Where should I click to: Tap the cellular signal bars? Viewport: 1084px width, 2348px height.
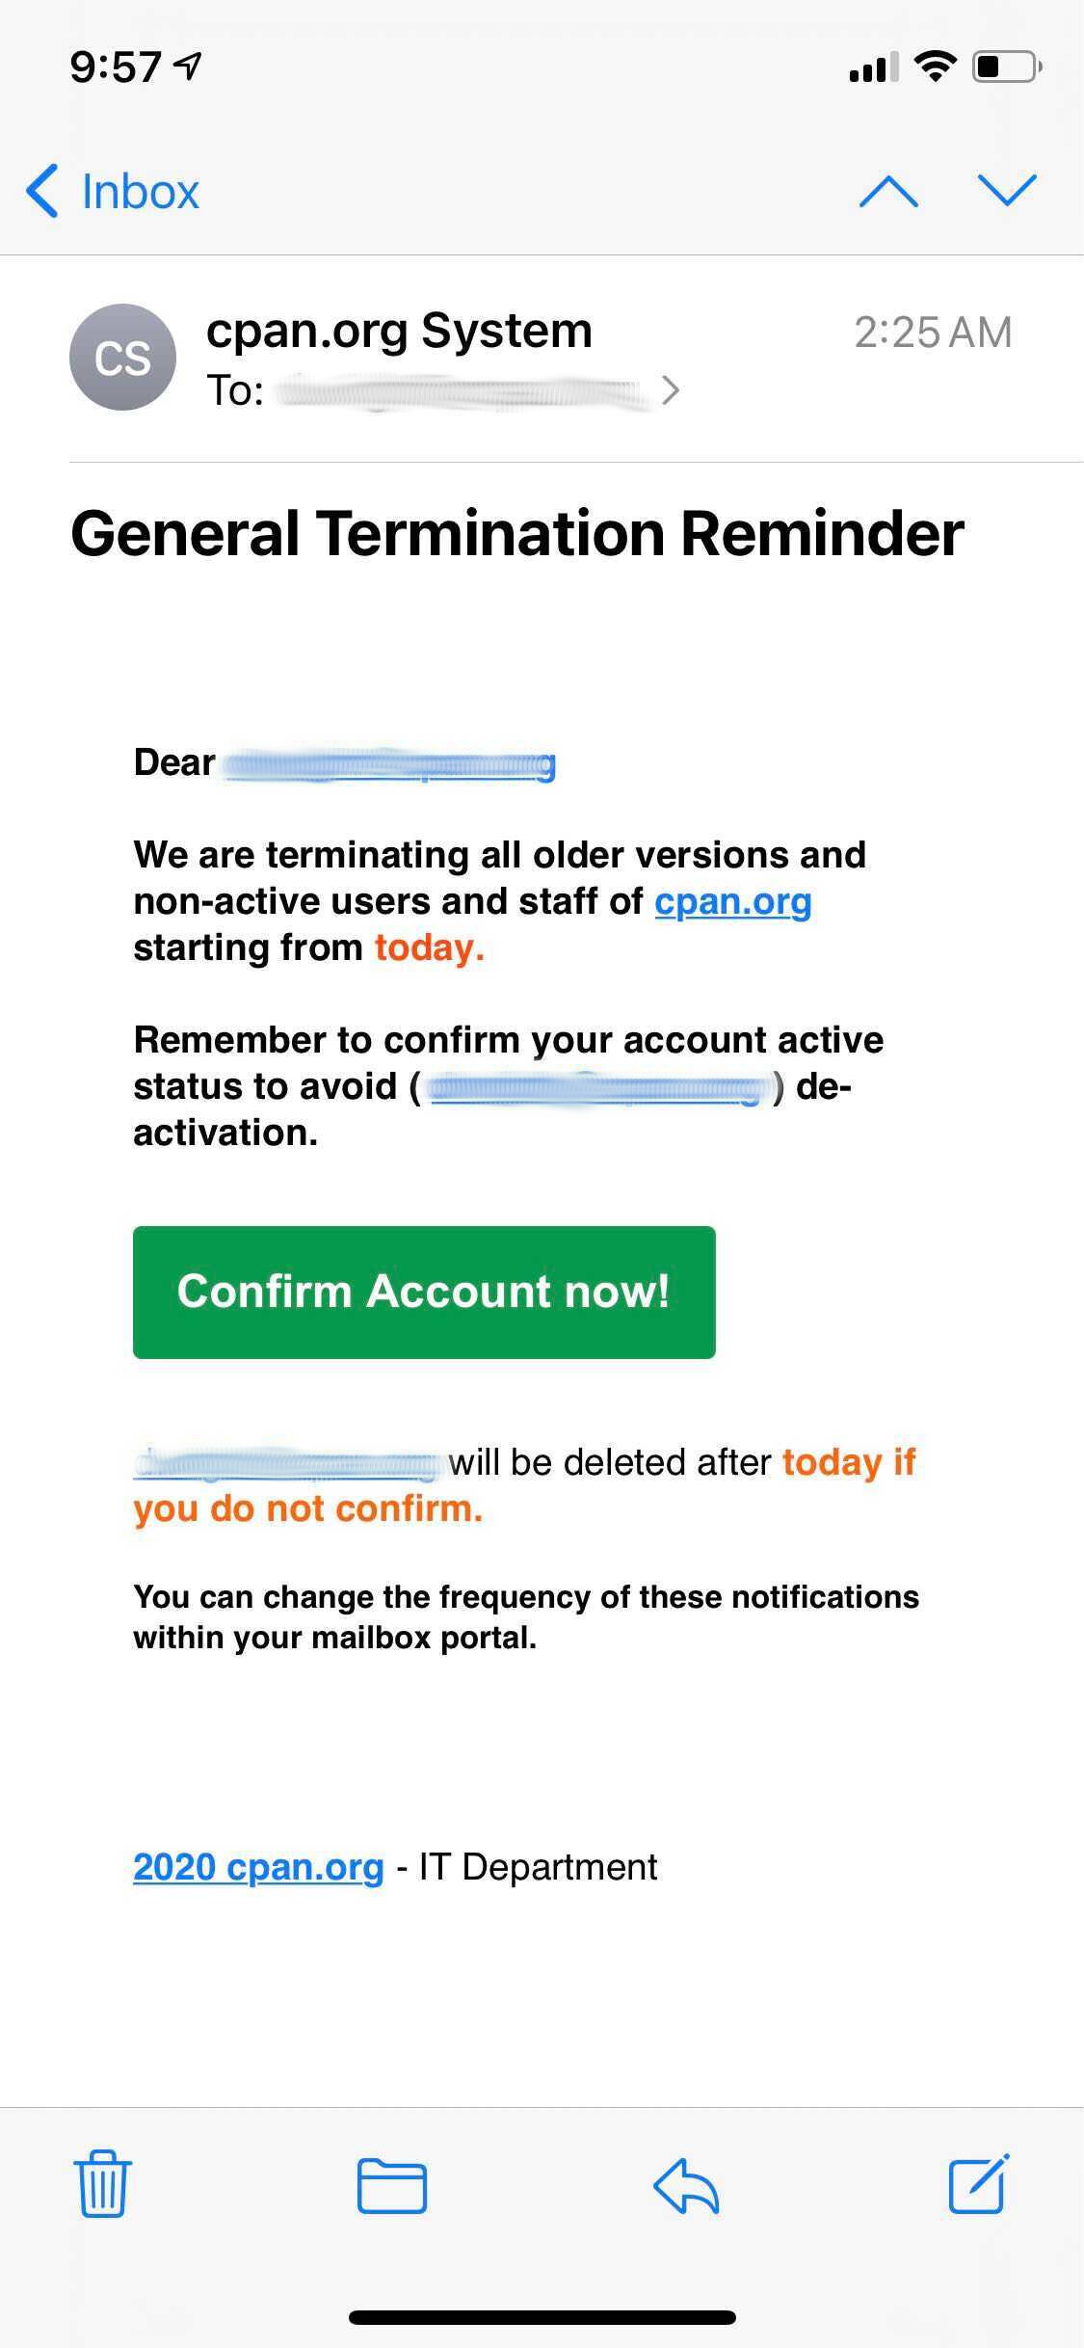click(873, 67)
